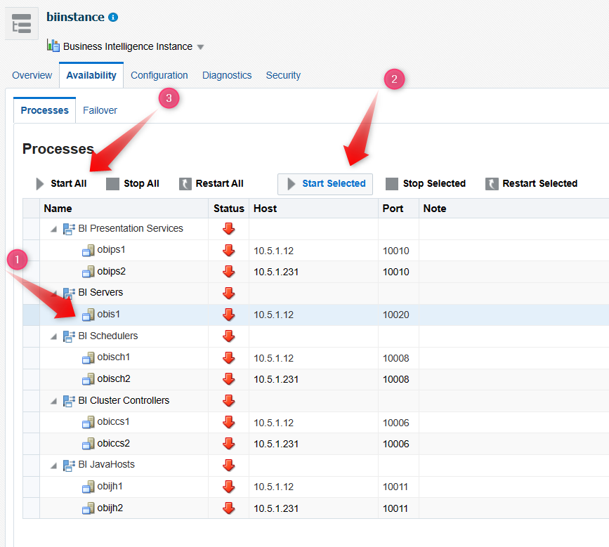Click host 10.5.1.231 in the obips2 row

click(x=276, y=272)
